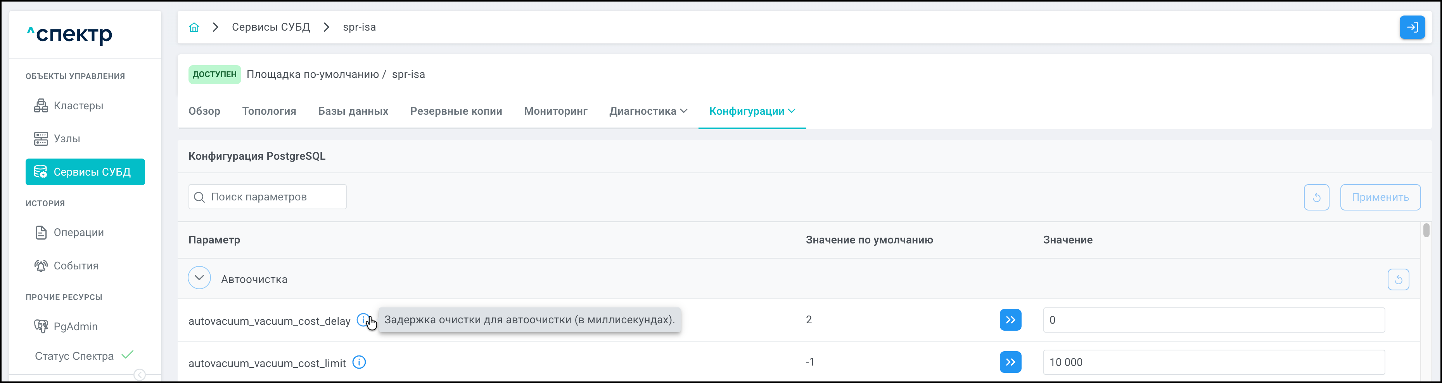This screenshot has height=383, width=1442.
Task: Expand the Конфигурации dropdown tab
Action: click(x=751, y=111)
